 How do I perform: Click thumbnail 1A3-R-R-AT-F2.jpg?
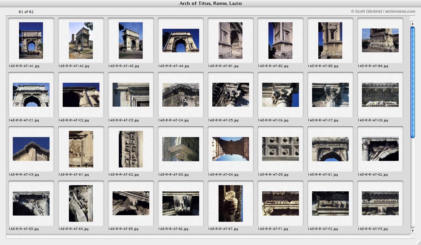330,203
